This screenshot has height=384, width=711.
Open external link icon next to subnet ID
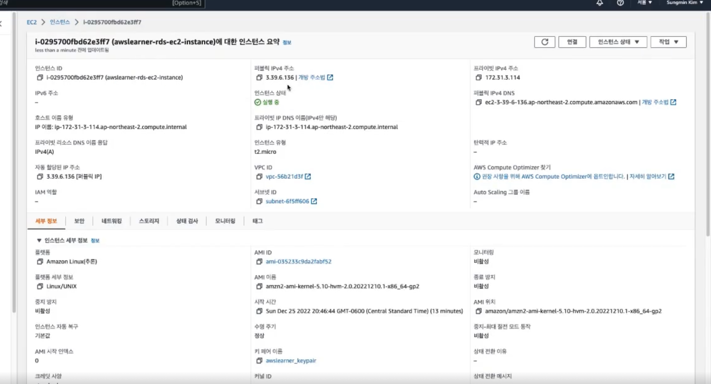[314, 201]
